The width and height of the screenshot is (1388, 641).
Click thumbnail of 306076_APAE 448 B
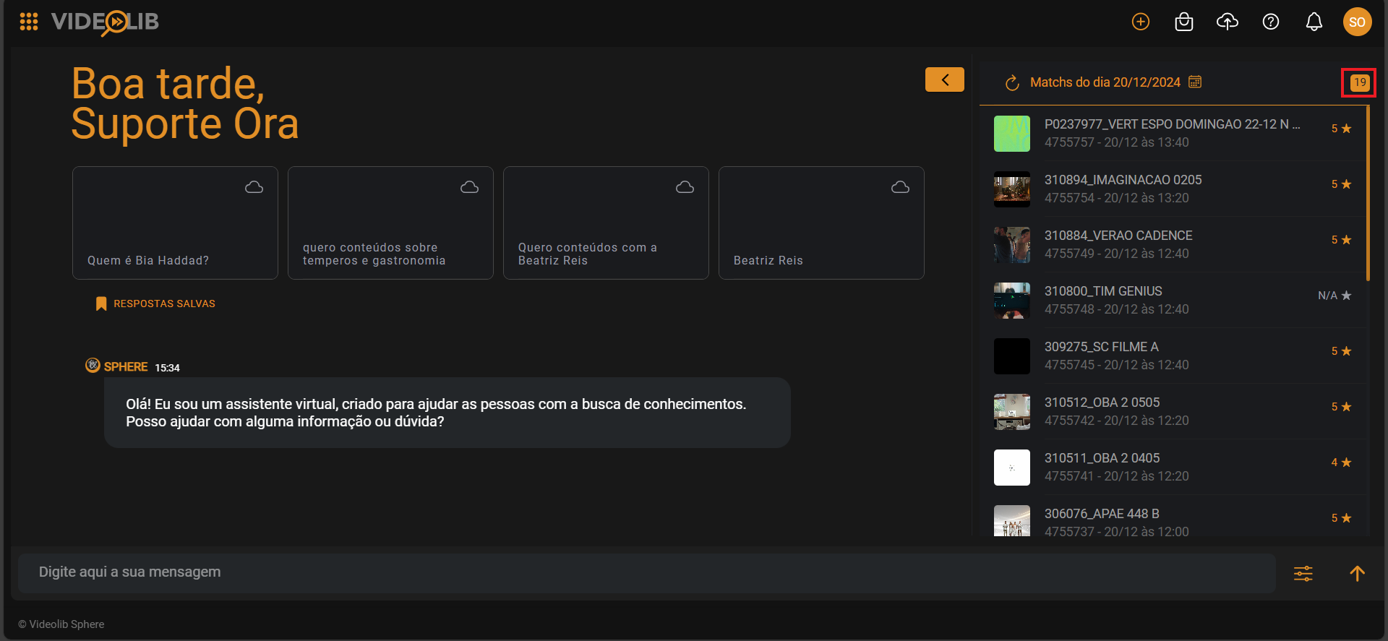pos(1012,520)
